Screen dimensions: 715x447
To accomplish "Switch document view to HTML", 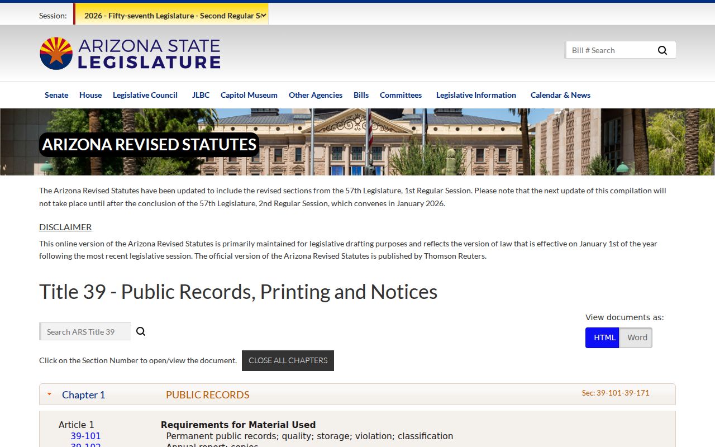I will [602, 337].
